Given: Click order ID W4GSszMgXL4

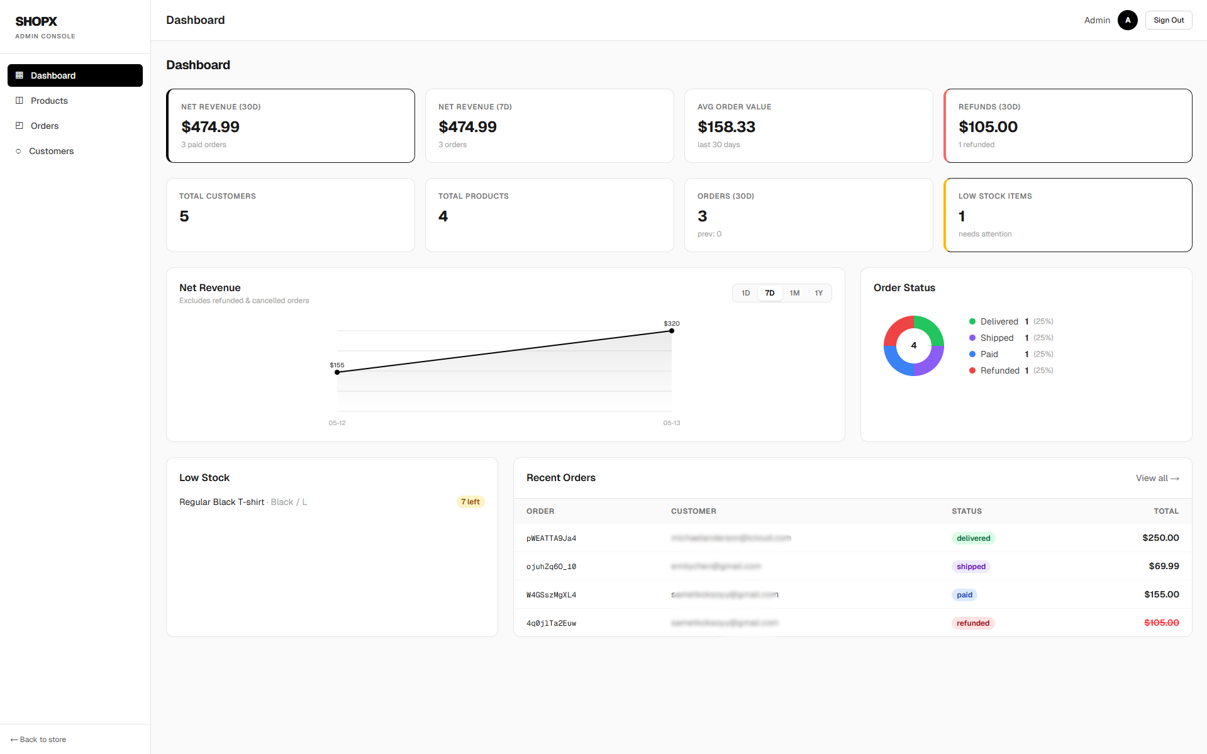Looking at the screenshot, I should pyautogui.click(x=551, y=595).
